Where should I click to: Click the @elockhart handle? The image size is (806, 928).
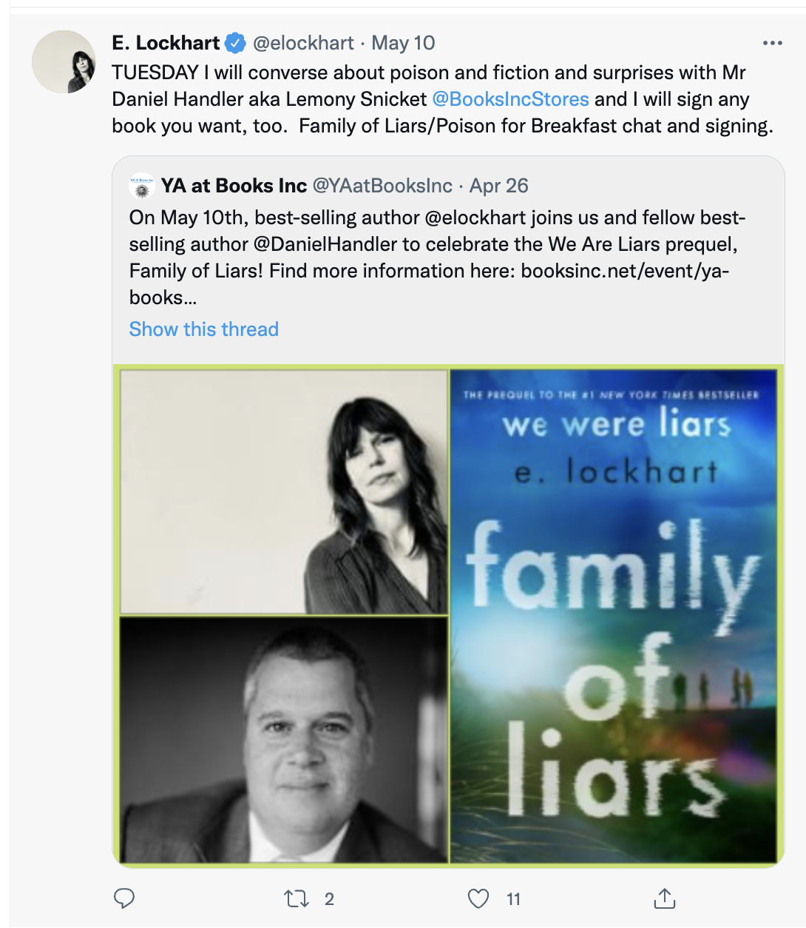click(303, 43)
